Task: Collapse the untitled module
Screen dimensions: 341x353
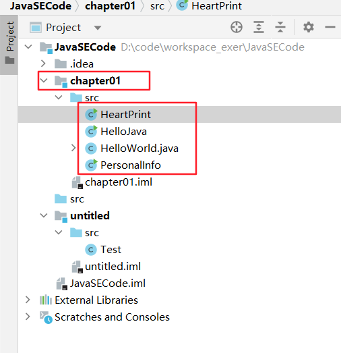Action: click(44, 215)
